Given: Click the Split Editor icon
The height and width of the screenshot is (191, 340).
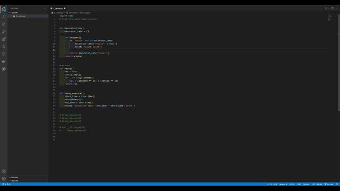Looking at the screenshot, I should pyautogui.click(x=333, y=8).
